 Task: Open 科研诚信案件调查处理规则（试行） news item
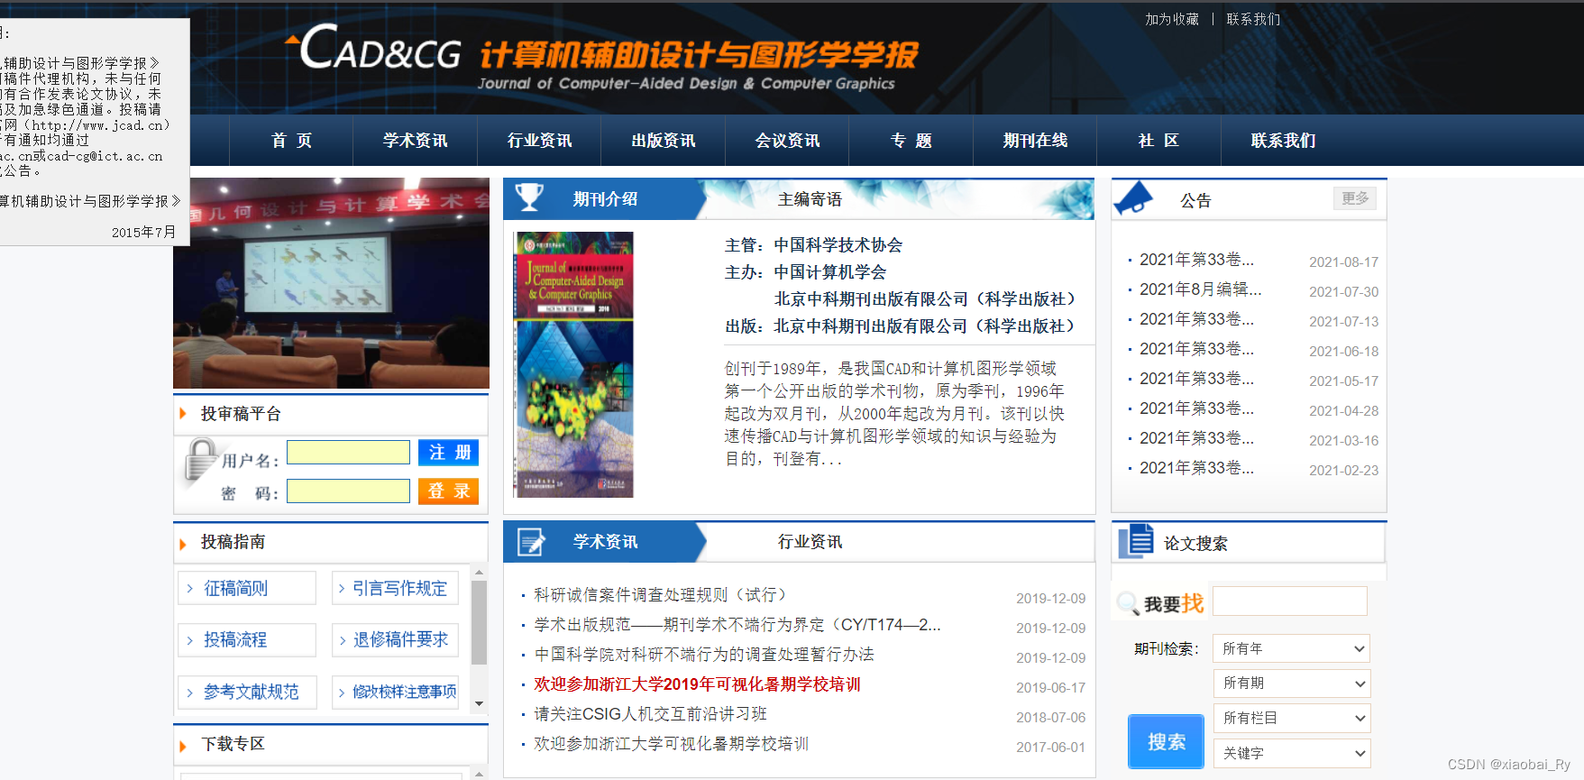click(x=664, y=595)
